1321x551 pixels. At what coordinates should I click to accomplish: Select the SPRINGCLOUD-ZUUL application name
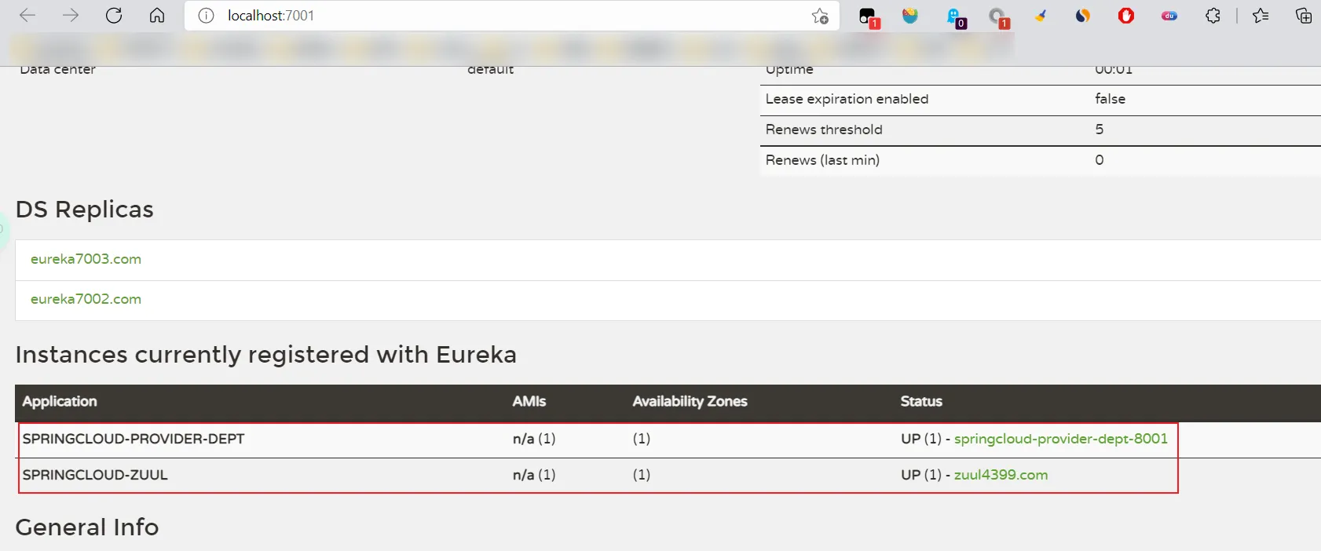click(x=95, y=475)
